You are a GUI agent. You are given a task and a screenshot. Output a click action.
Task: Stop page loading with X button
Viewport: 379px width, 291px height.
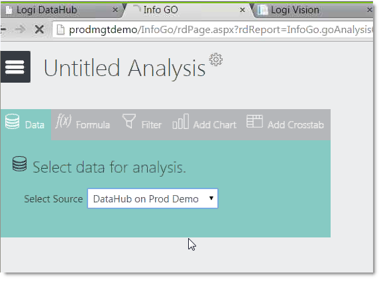39,30
